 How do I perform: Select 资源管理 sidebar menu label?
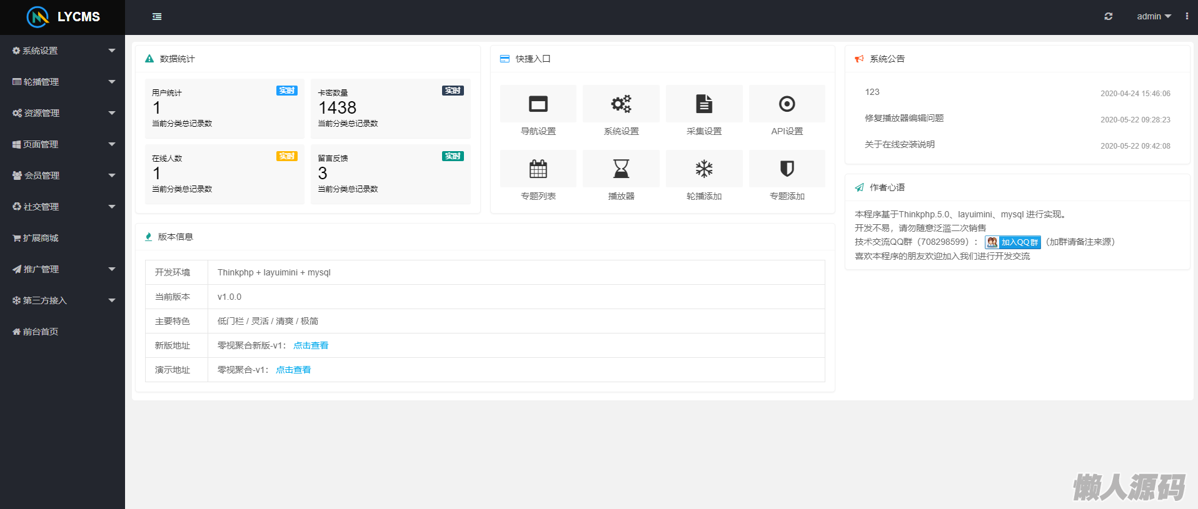tap(42, 113)
